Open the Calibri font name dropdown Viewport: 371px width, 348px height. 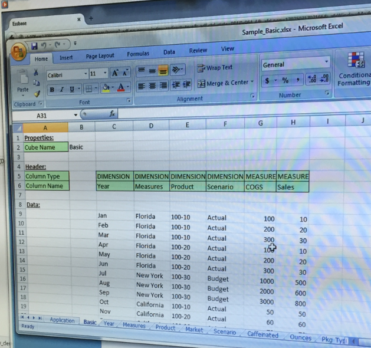click(86, 74)
